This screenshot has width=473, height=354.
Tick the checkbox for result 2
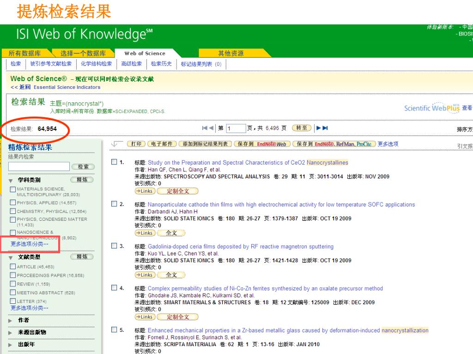tap(114, 204)
